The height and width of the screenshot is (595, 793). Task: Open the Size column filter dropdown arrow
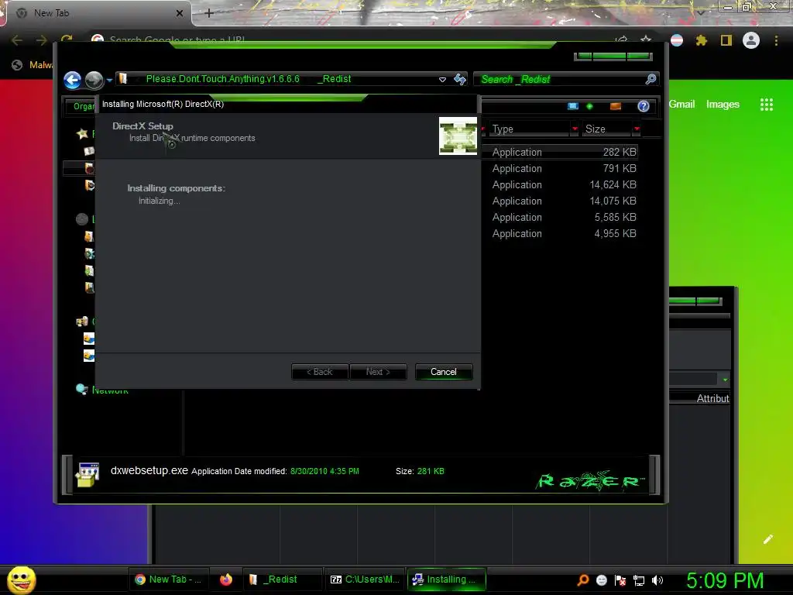click(637, 129)
